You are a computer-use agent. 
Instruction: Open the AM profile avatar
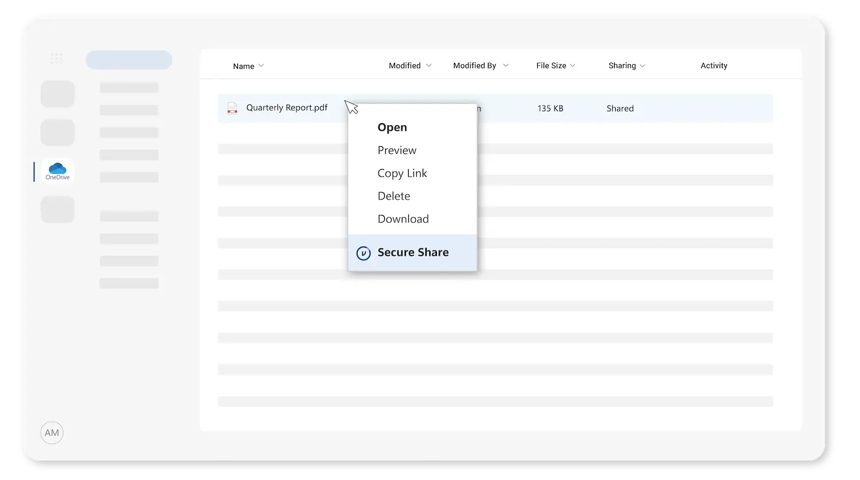pos(52,432)
